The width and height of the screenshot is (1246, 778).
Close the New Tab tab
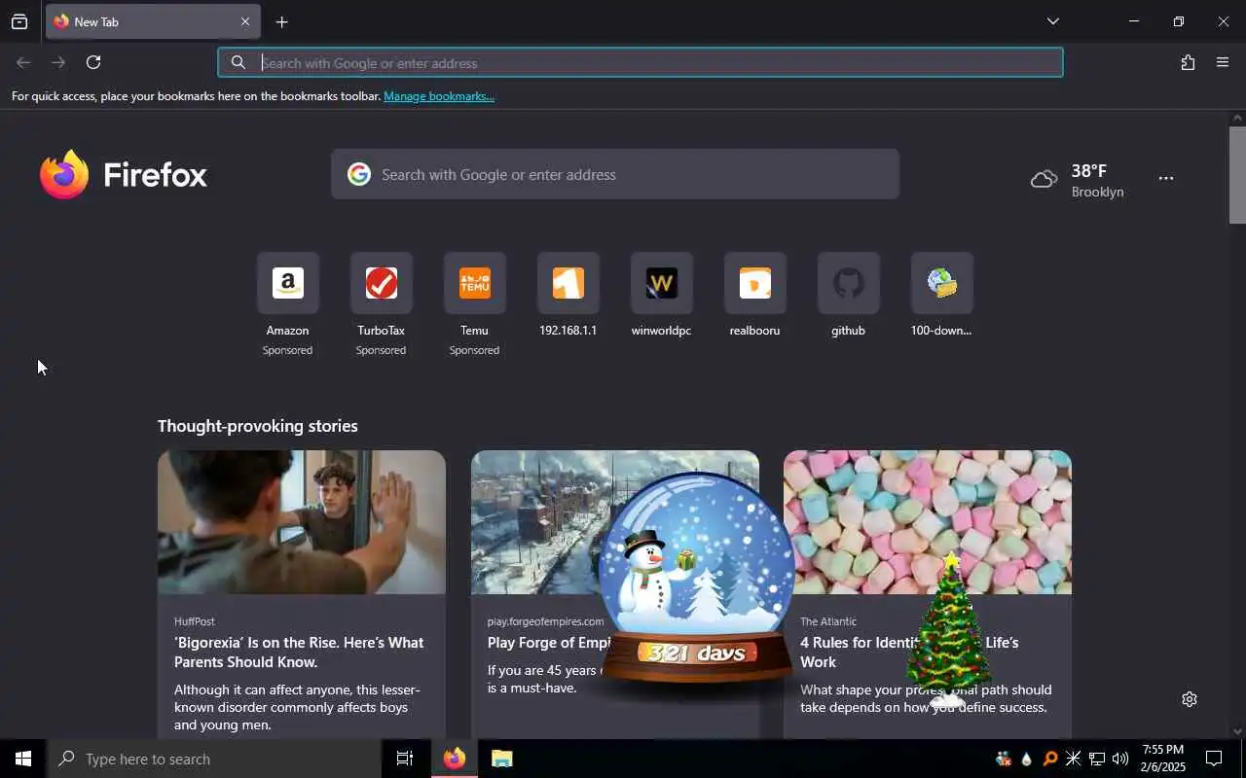[244, 21]
